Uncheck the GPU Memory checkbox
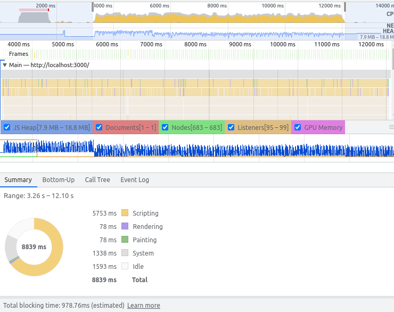Image resolution: width=394 pixels, height=312 pixels. click(298, 128)
